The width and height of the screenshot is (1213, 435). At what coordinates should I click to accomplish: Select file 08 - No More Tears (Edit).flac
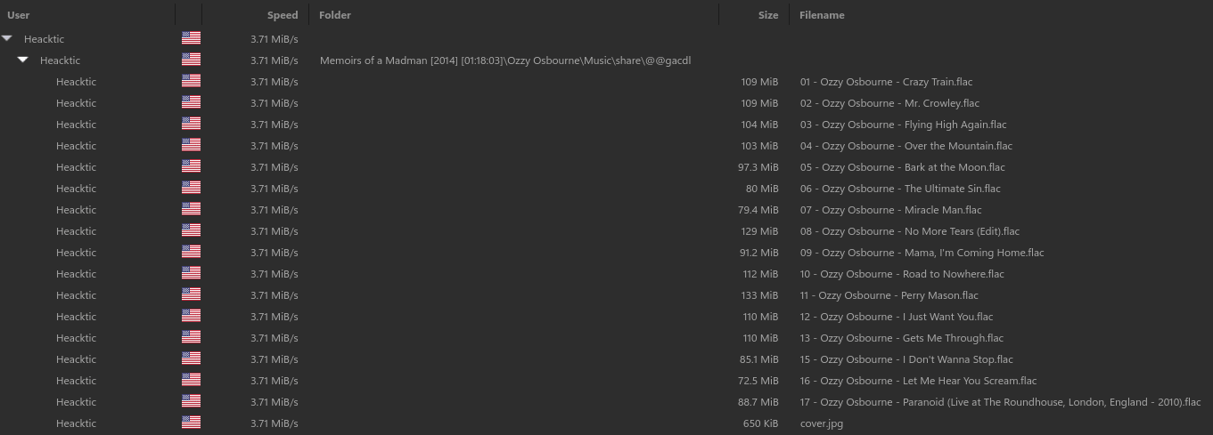pyautogui.click(x=908, y=231)
